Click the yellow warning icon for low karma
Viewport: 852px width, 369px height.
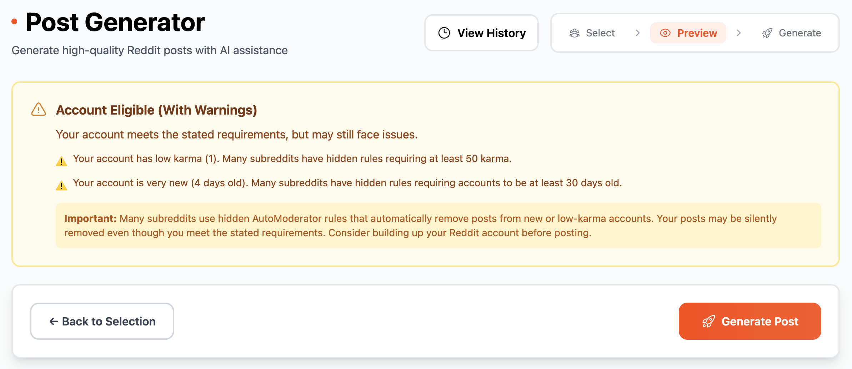pos(61,161)
